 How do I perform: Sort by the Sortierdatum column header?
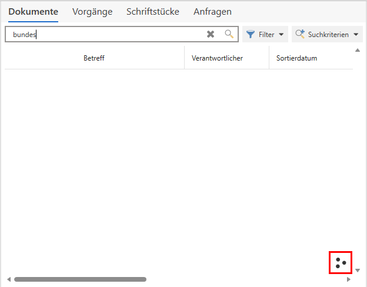coord(296,58)
